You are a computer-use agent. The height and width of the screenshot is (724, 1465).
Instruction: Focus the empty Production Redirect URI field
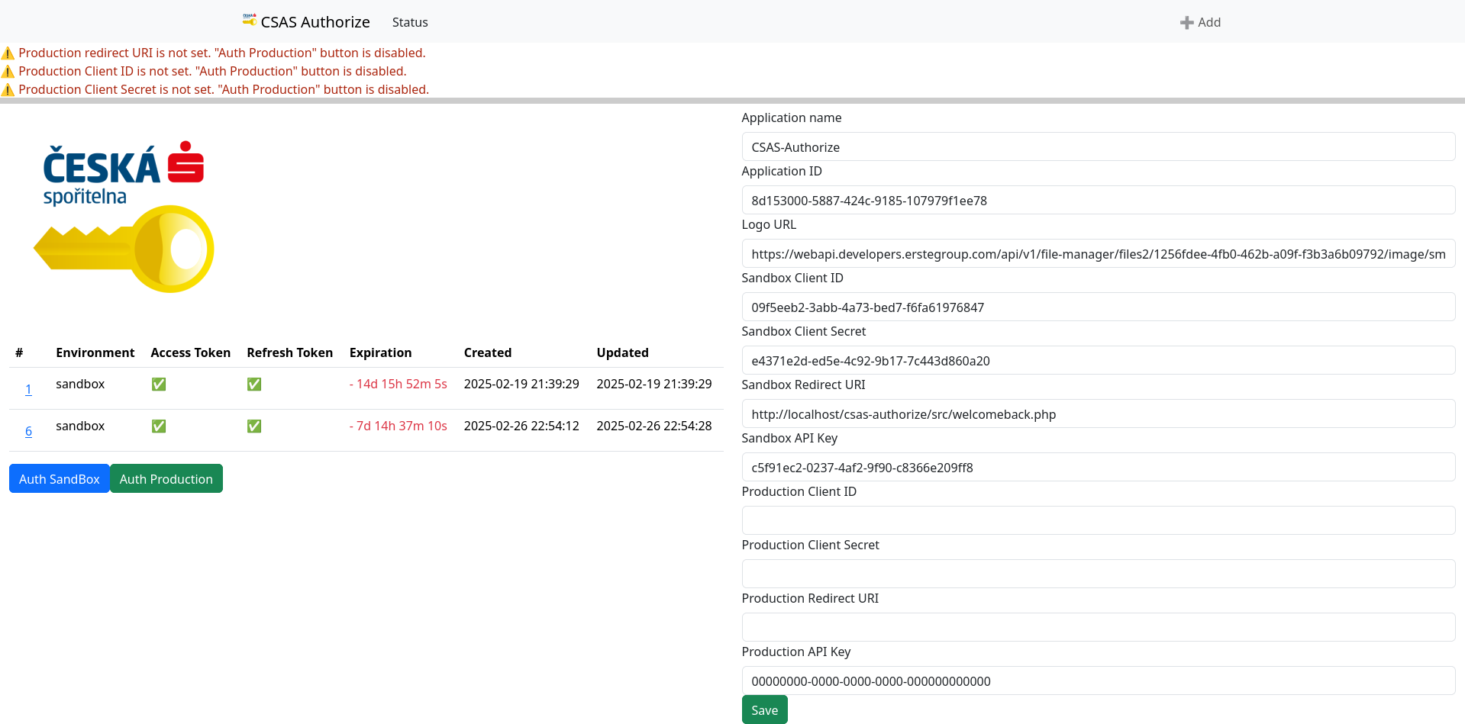point(1098,627)
